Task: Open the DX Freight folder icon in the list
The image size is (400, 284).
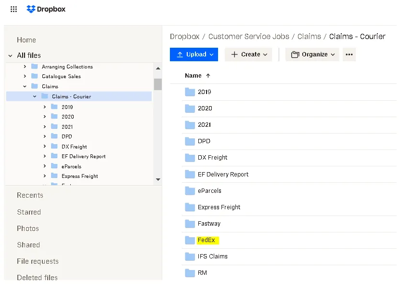Action: 190,158
